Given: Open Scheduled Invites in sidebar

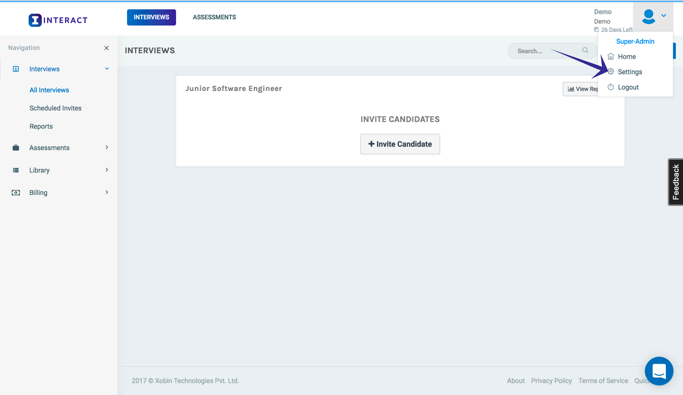Looking at the screenshot, I should (x=55, y=108).
